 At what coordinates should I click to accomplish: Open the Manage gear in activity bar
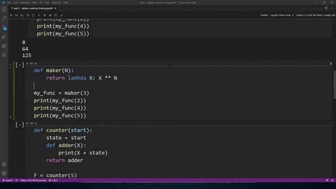(4, 174)
